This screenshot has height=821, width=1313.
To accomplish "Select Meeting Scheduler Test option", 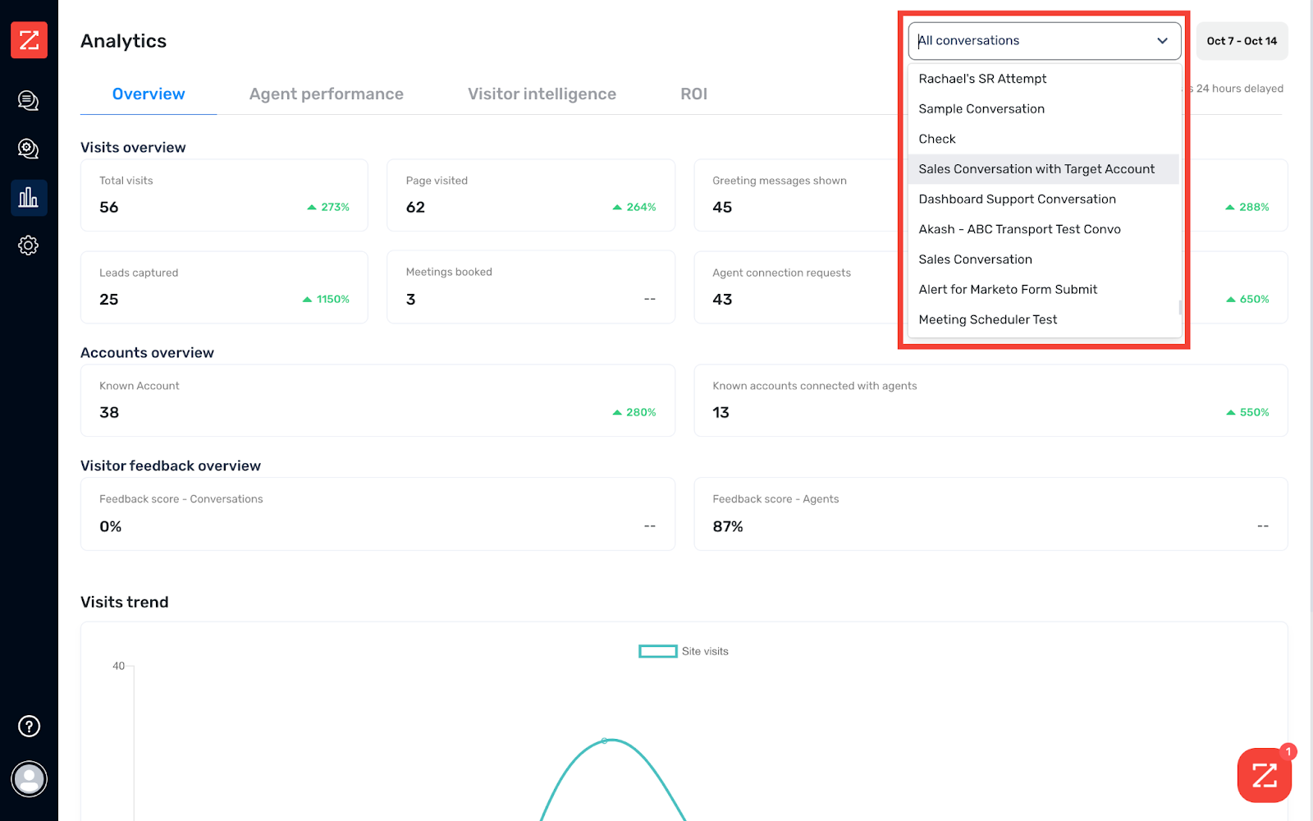I will tap(1044, 320).
